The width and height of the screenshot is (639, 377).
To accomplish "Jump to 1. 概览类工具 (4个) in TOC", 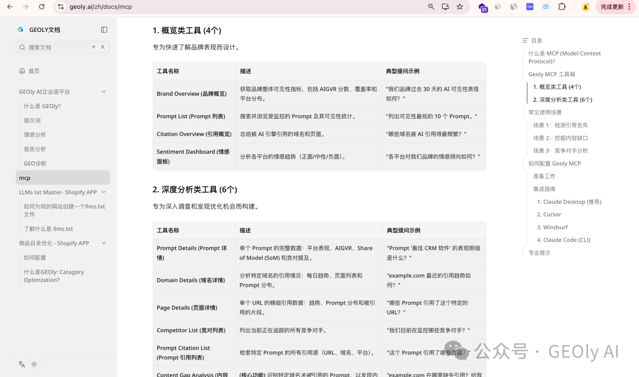I will coord(557,87).
